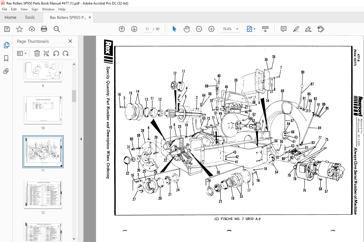Image resolution: width=364 pixels, height=242 pixels.
Task: Delete selected page with trash icon
Action: point(37,53)
